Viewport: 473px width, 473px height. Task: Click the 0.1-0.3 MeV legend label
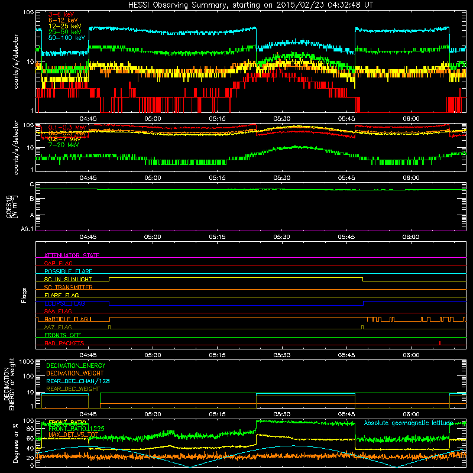pyautogui.click(x=67, y=127)
